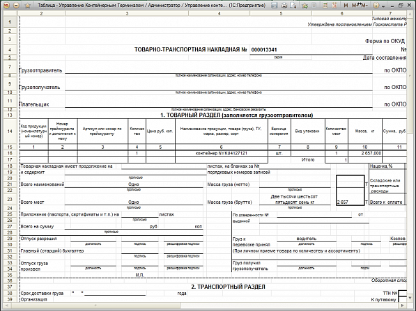Select column header 6
The image size is (416, 311).
tap(342, 13)
